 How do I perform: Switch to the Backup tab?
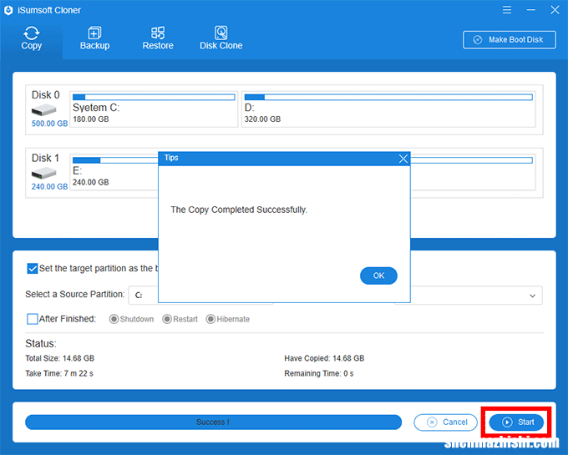[x=94, y=38]
